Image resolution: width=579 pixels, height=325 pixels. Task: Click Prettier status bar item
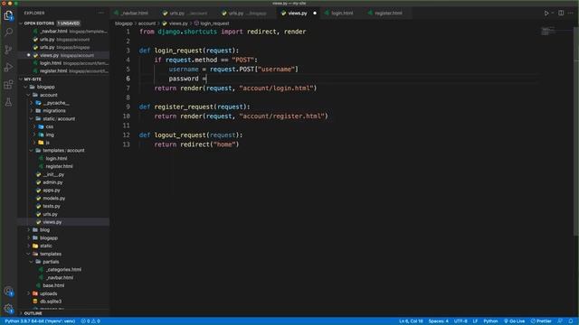tap(541, 321)
